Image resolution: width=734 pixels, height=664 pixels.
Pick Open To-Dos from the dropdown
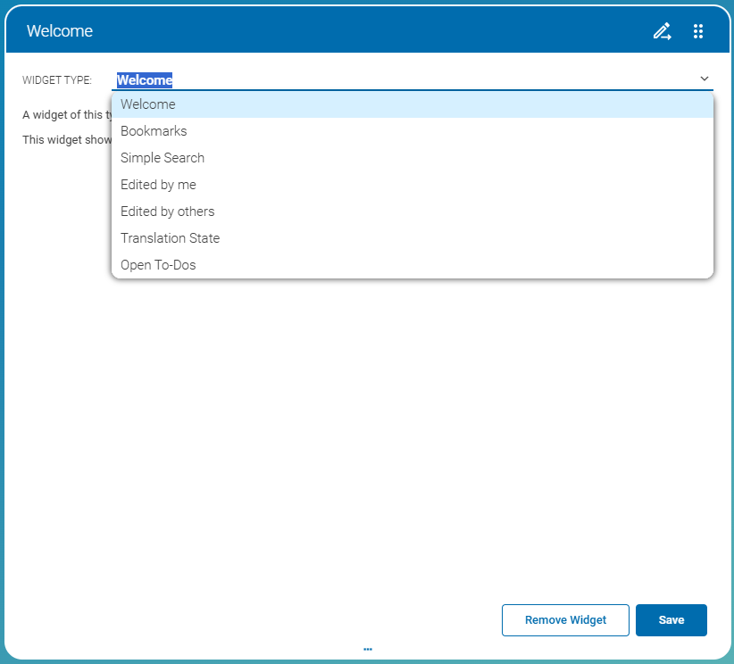(158, 265)
